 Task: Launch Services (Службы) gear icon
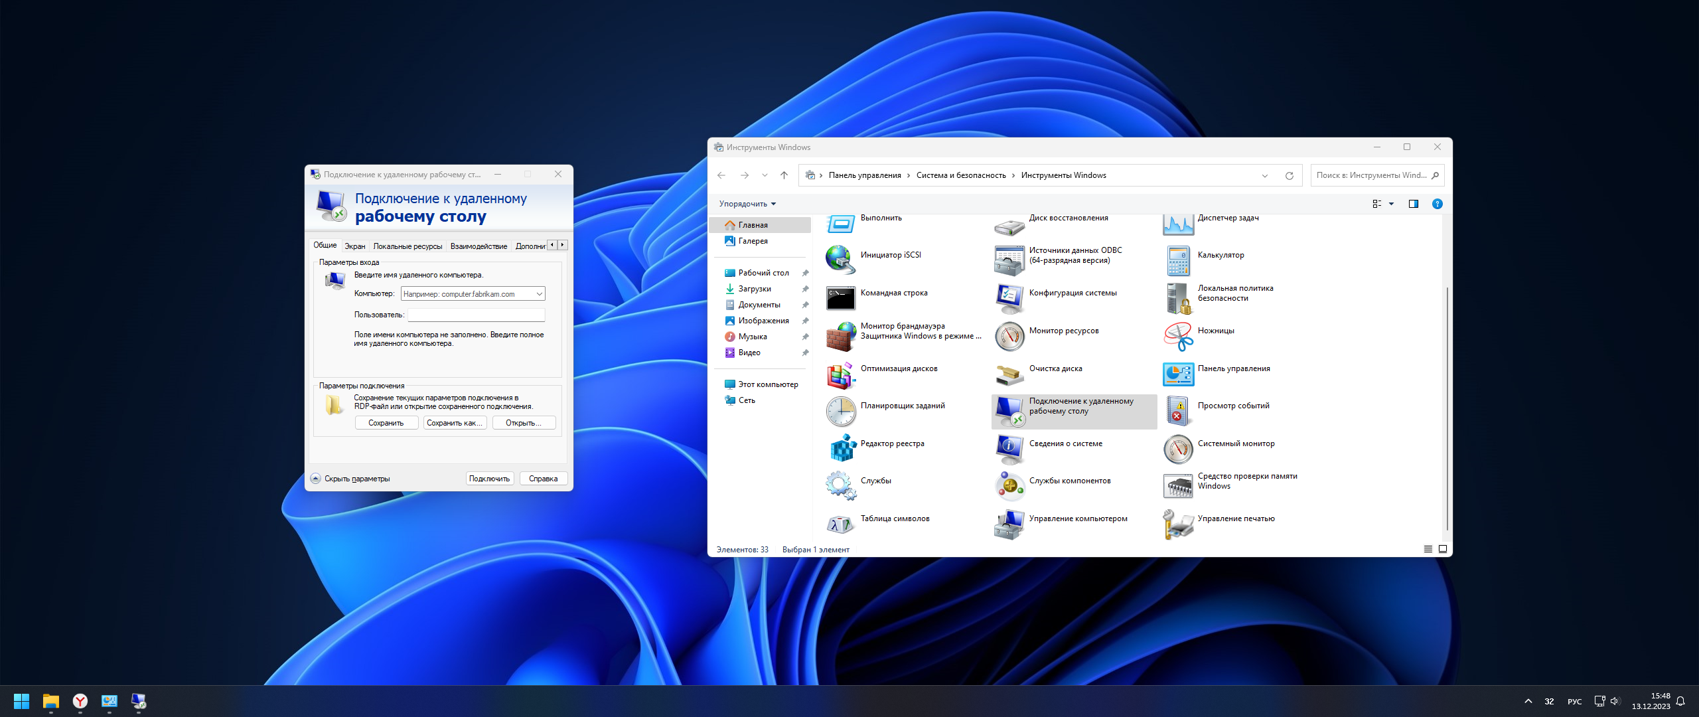click(x=840, y=486)
